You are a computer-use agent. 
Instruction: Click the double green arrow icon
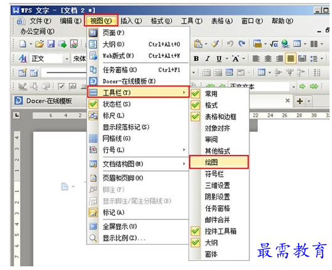[x=314, y=86]
